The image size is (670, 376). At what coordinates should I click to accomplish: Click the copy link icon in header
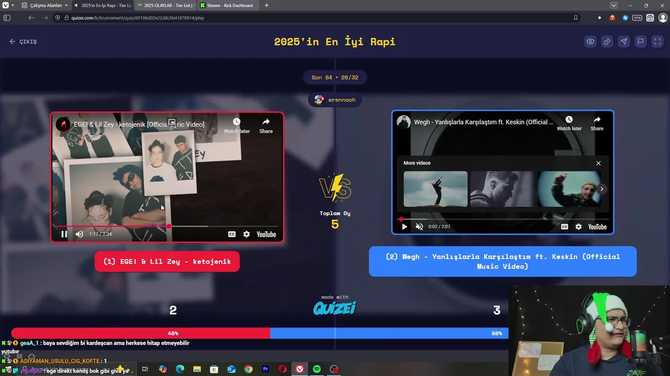[607, 42]
